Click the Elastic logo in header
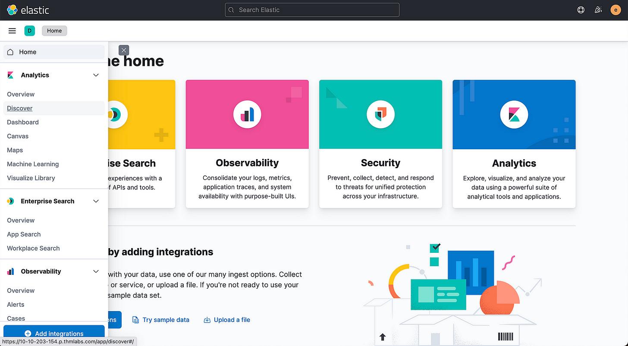The image size is (628, 346). click(x=28, y=10)
